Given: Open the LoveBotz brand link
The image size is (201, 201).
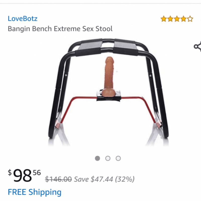Looking at the screenshot, I should 23,19.
